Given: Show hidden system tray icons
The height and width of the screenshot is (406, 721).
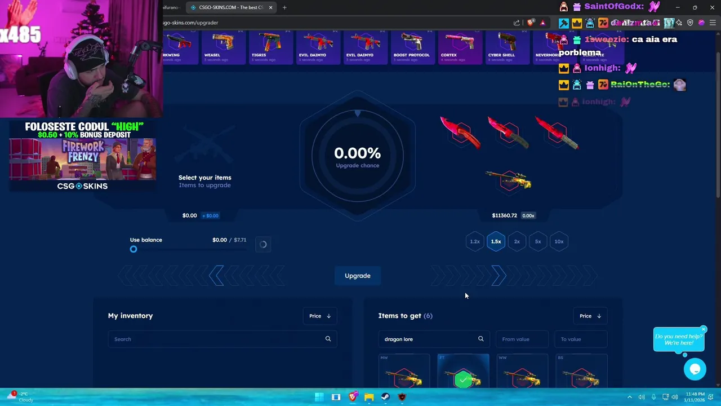Looking at the screenshot, I should click(630, 397).
